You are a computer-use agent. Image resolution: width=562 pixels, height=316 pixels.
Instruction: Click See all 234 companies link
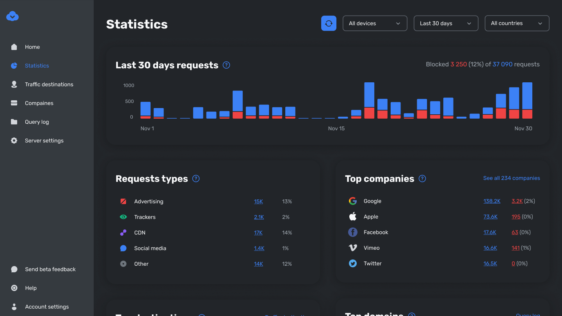[x=511, y=178]
